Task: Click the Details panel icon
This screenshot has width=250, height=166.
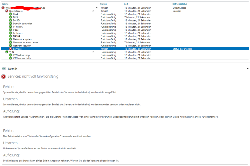Action: (3, 69)
